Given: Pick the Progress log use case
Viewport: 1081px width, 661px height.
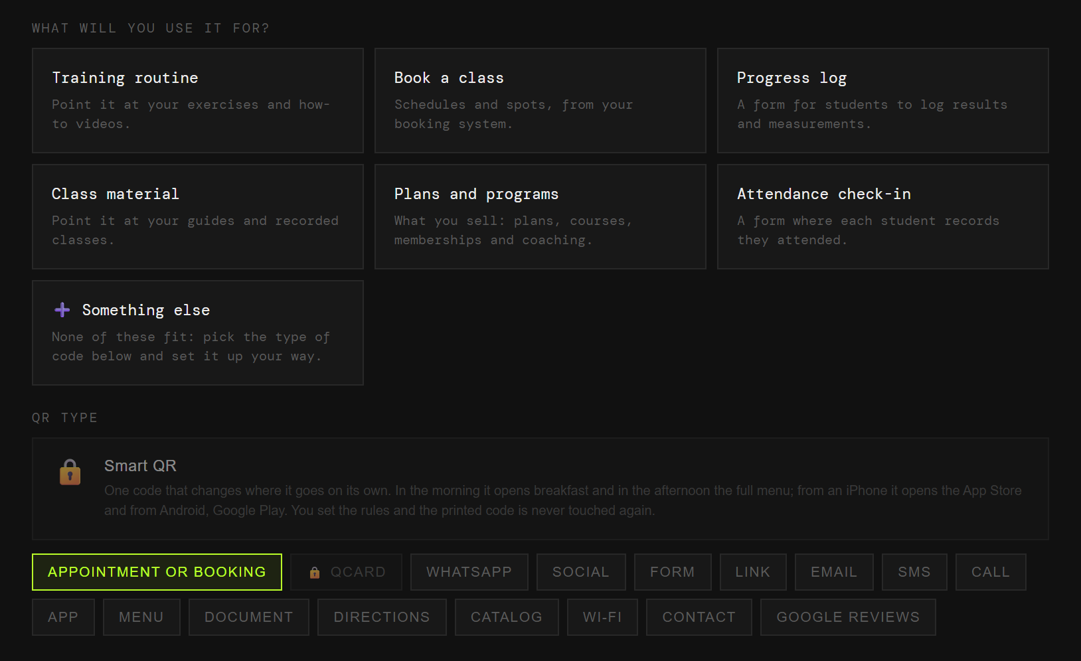Looking at the screenshot, I should [883, 100].
